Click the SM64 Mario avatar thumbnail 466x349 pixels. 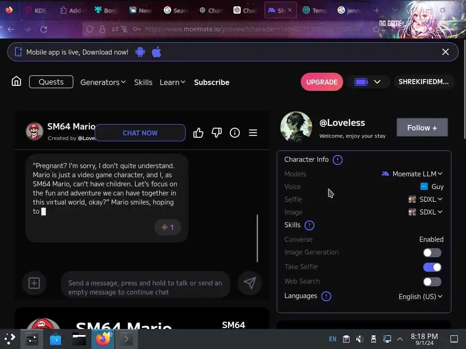[x=35, y=131]
